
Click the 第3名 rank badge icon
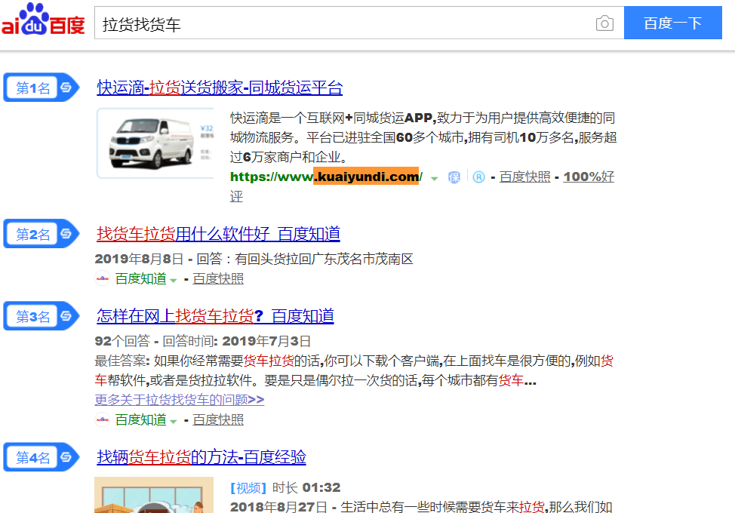pos(42,316)
